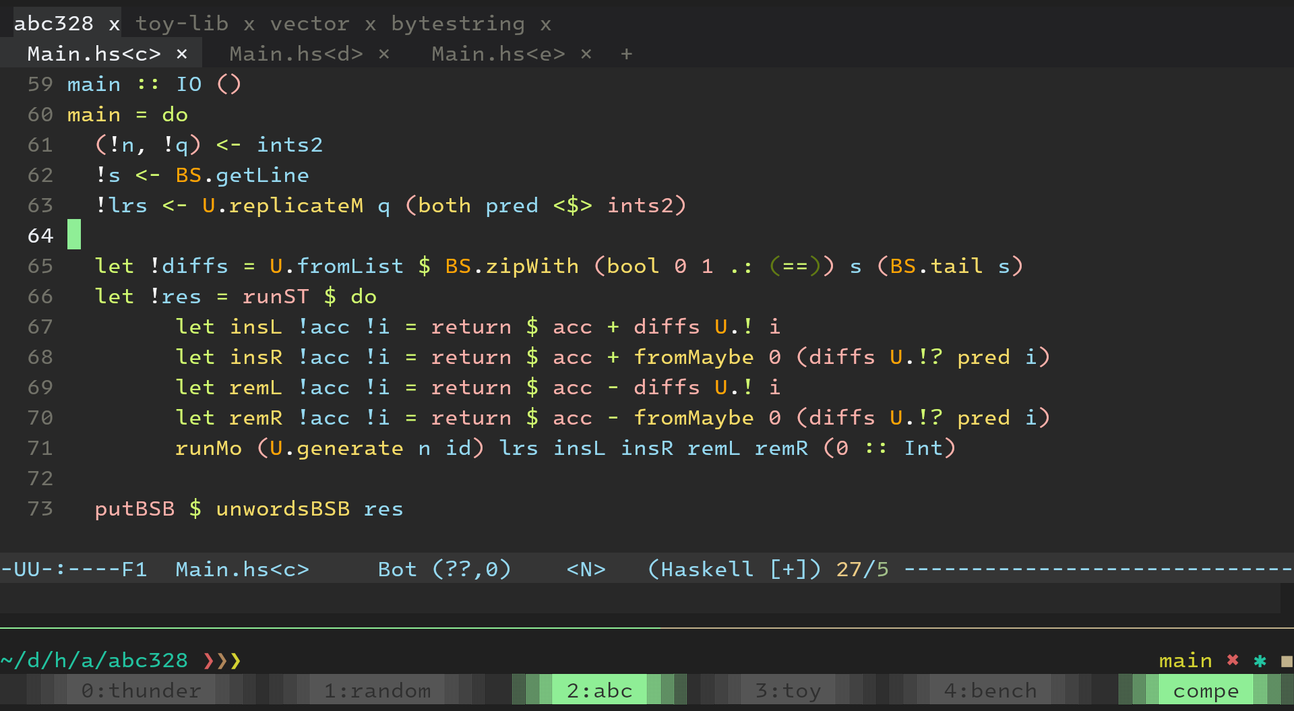The image size is (1294, 711).
Task: Click U.replicateM on line 63
Action: pyautogui.click(x=283, y=206)
